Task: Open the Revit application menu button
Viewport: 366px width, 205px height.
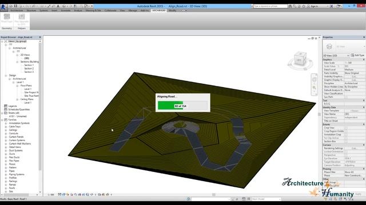Action: point(3,7)
